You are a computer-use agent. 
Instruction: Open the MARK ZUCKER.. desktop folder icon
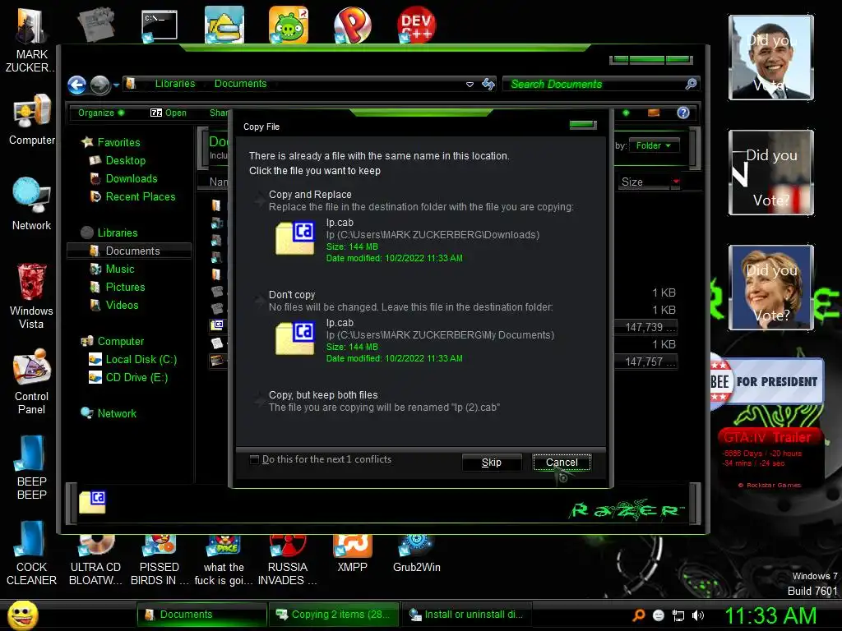point(30,39)
